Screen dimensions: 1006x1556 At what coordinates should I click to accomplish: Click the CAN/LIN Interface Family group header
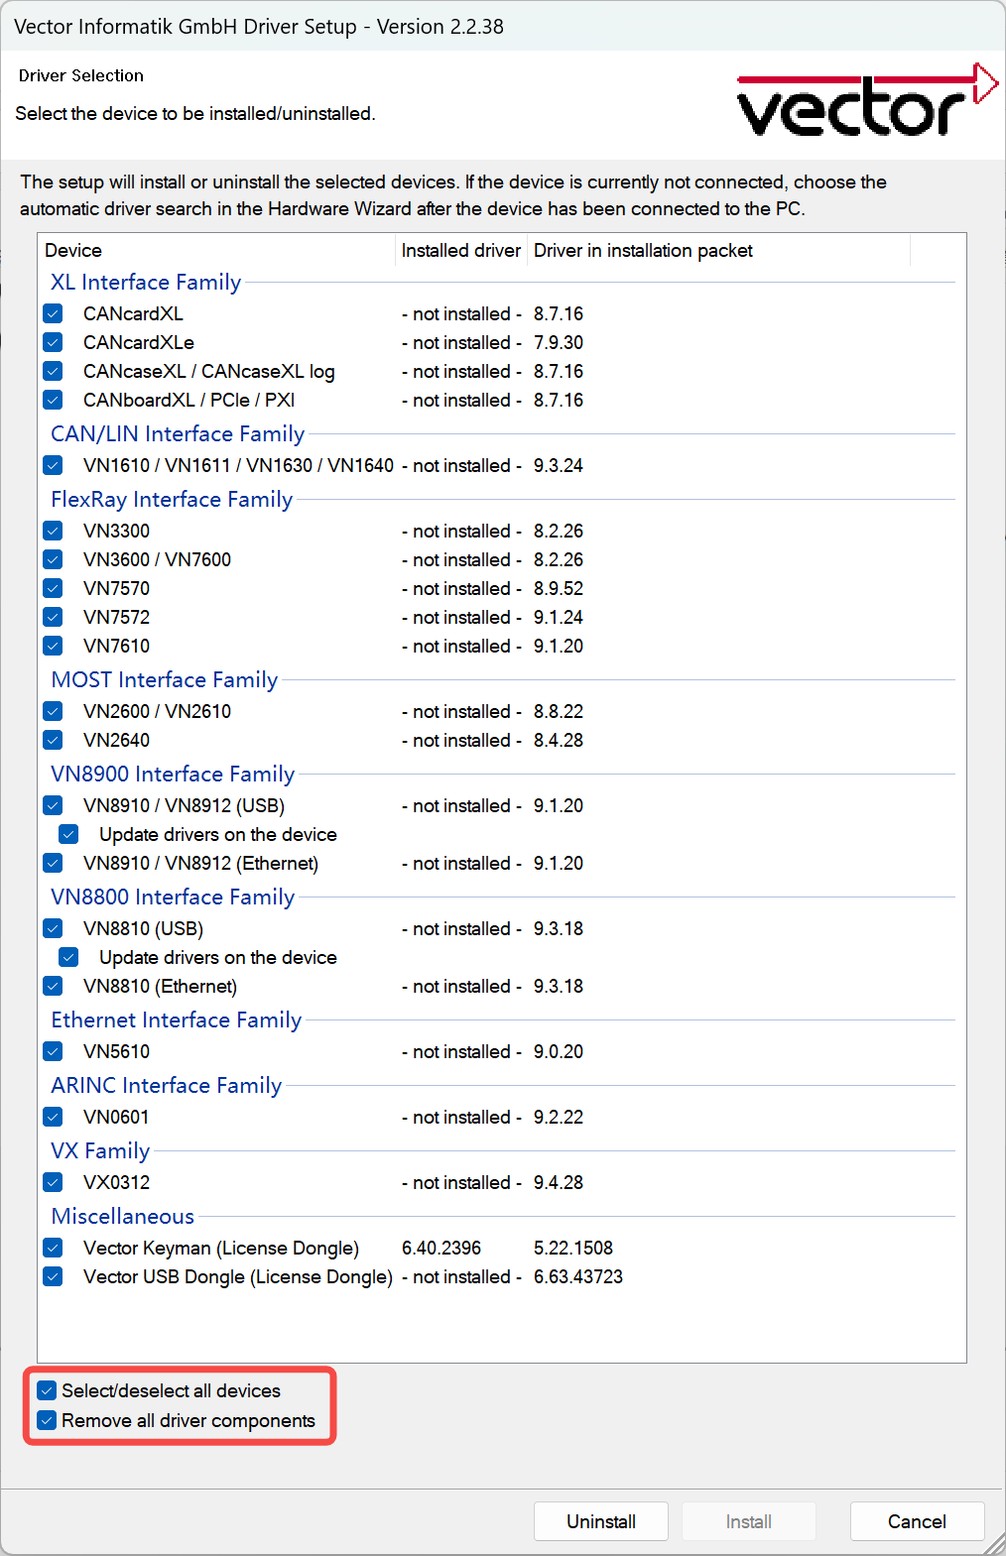[x=178, y=433]
